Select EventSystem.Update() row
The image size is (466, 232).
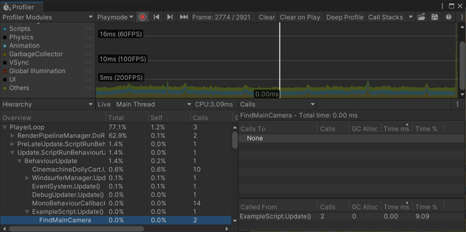point(116,186)
